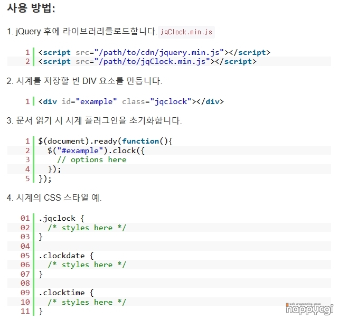
Task: Select the '.clocktime {' CSS line
Action: [66, 293]
